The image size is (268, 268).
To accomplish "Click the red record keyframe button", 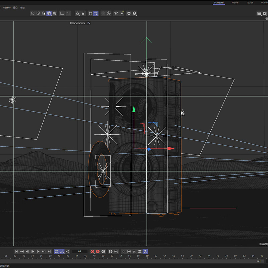I will [92, 251].
